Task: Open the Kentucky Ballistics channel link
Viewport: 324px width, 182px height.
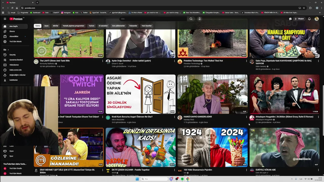Action: point(47,64)
